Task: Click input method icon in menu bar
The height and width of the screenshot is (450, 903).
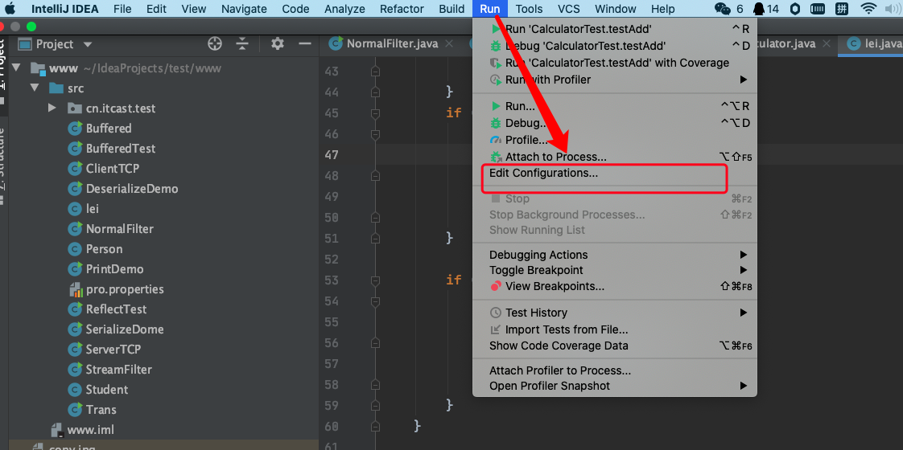Action: coord(842,9)
